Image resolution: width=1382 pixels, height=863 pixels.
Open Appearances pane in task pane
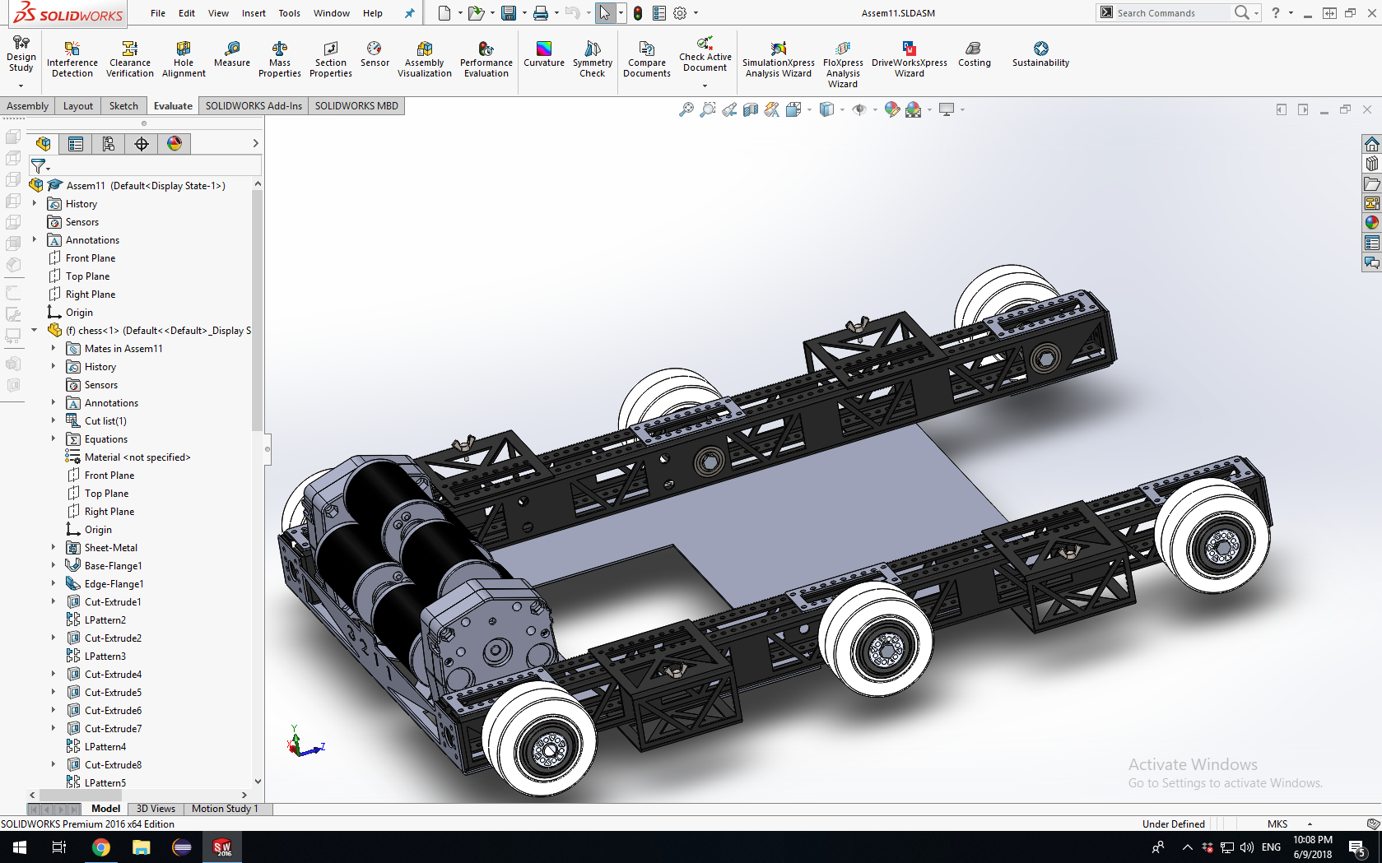pos(1371,222)
